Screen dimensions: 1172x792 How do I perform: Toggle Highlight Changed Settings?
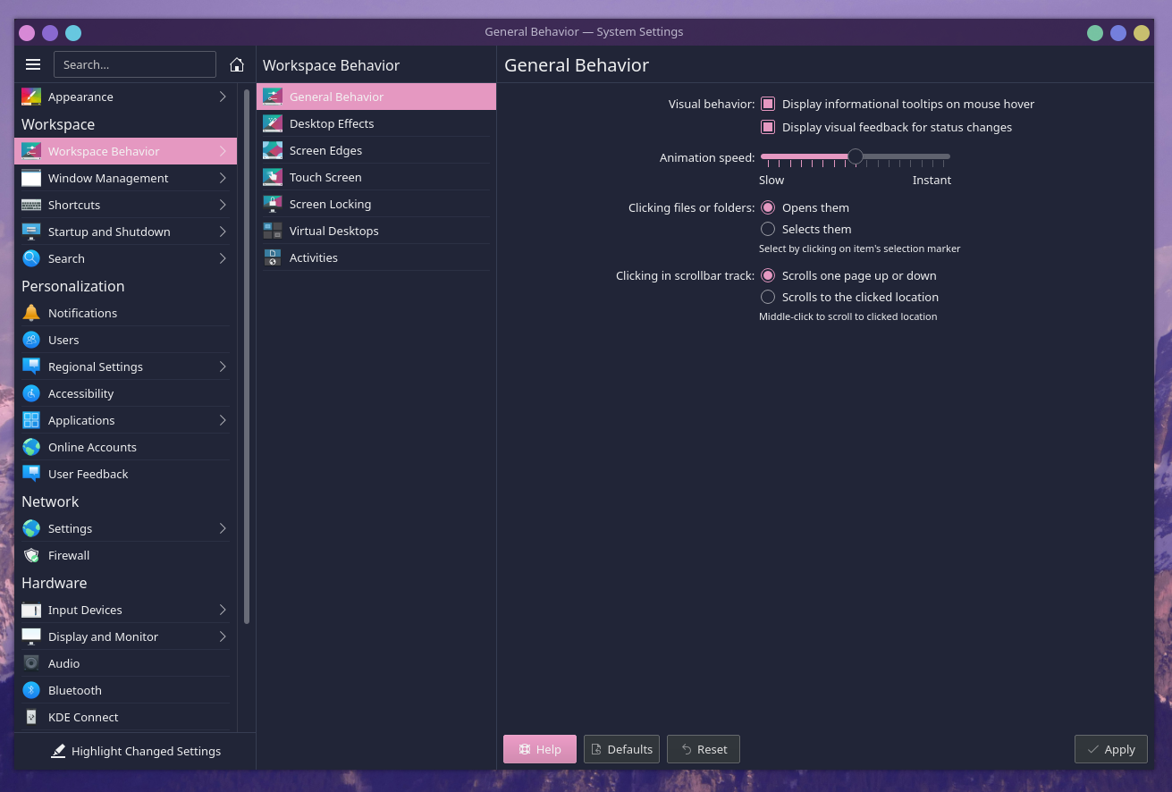[136, 751]
